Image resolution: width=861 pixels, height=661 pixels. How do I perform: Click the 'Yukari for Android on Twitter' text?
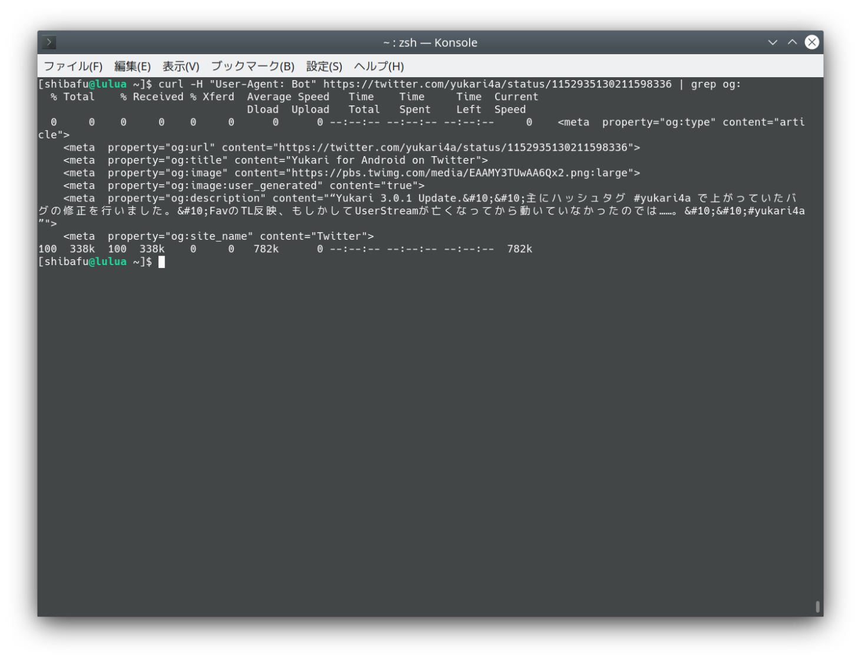(387, 160)
